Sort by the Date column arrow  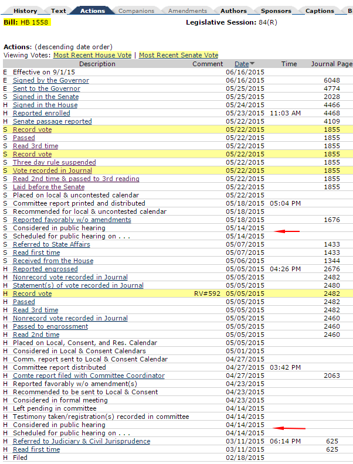pyautogui.click(x=252, y=64)
